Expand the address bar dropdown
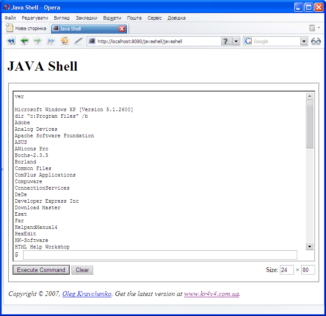326x316 pixels. coord(236,41)
